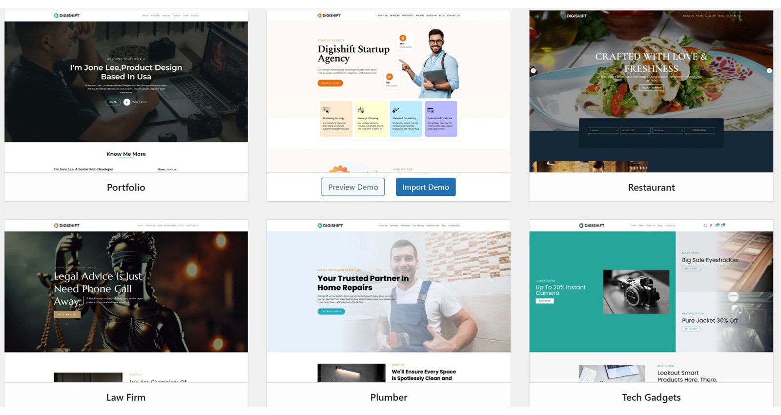This screenshot has width=781, height=415.
Task: Click the shopping cart icon in Tech Gadgets header
Action: pyautogui.click(x=723, y=225)
